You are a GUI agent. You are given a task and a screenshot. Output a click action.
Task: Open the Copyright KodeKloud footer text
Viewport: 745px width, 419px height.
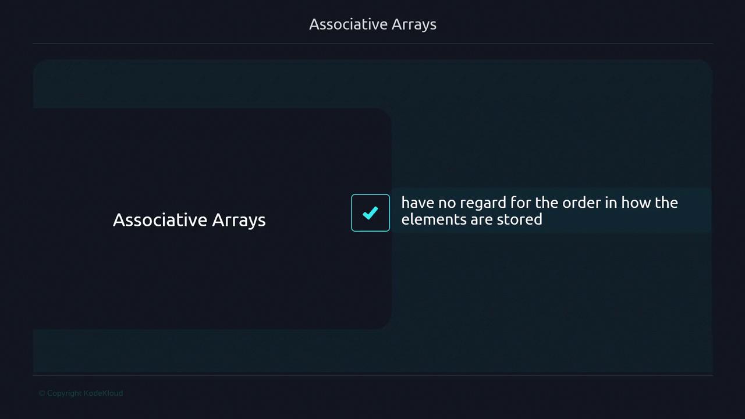(x=81, y=393)
